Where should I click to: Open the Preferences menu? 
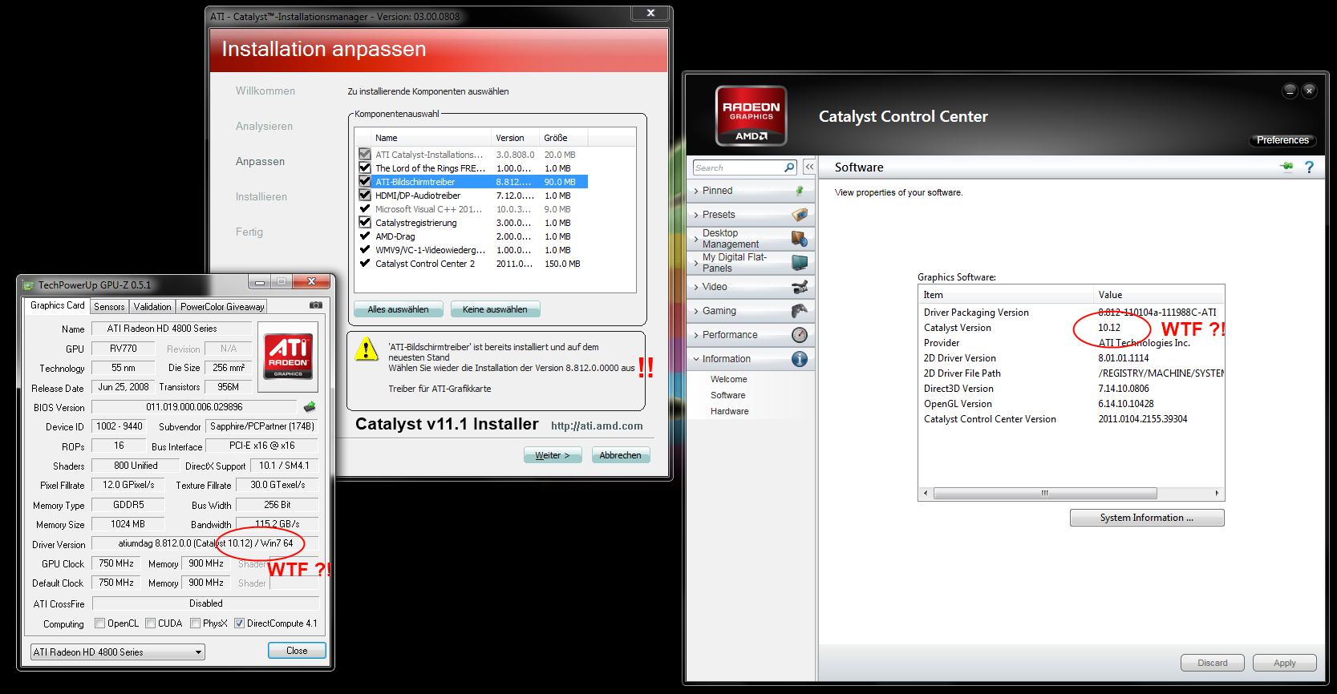click(1282, 140)
